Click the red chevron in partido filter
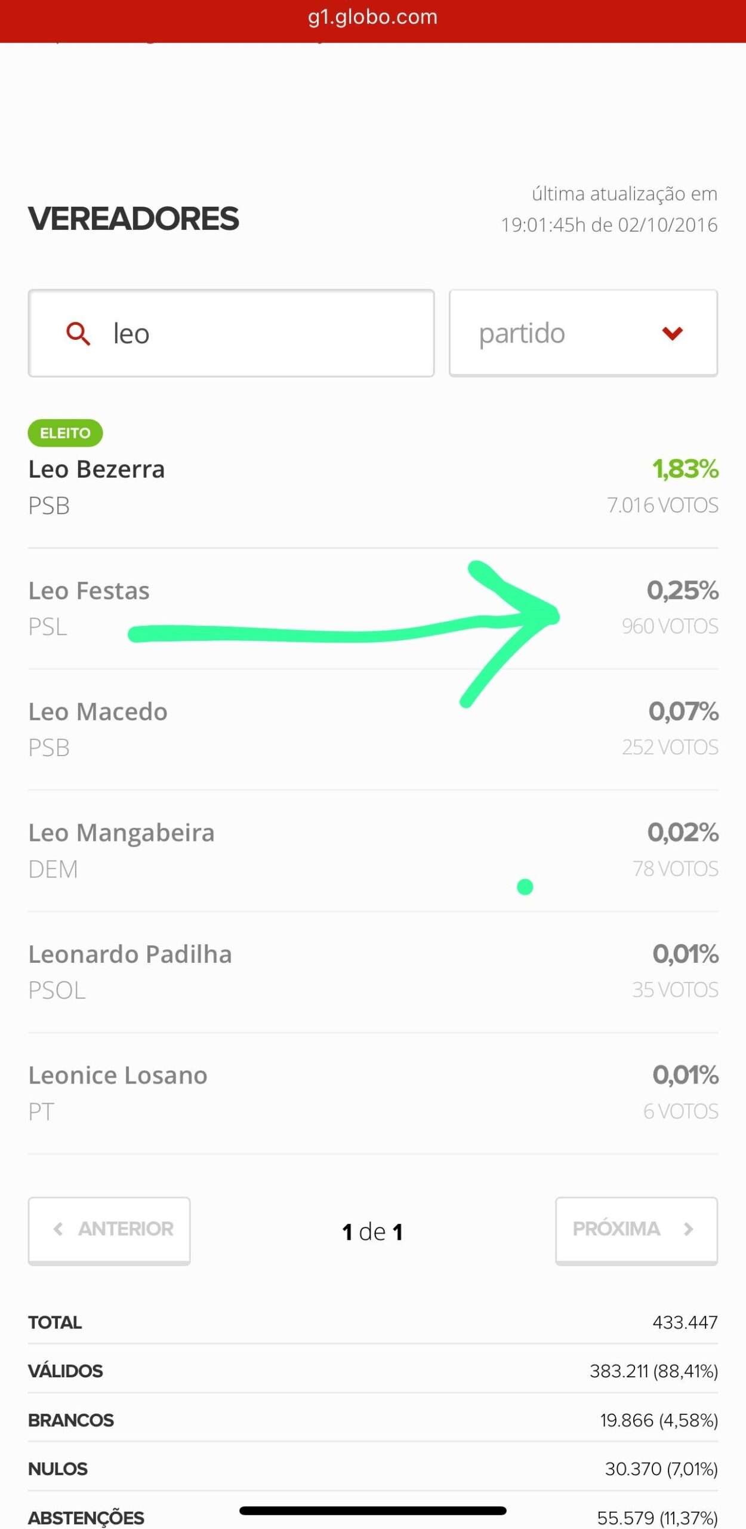This screenshot has width=746, height=1529. [672, 333]
